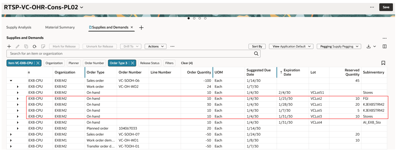The image size is (397, 157).
Task: Click the edit pencil icon in toolbar
Action: pyautogui.click(x=18, y=47)
